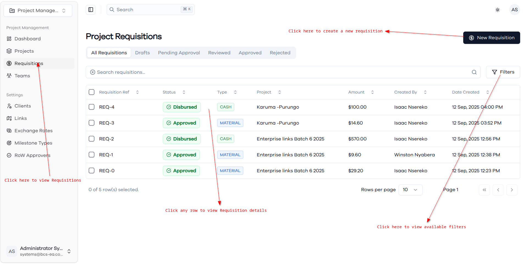This screenshot has width=524, height=265.
Task: Click the Dashboard sidebar icon
Action: (9, 39)
